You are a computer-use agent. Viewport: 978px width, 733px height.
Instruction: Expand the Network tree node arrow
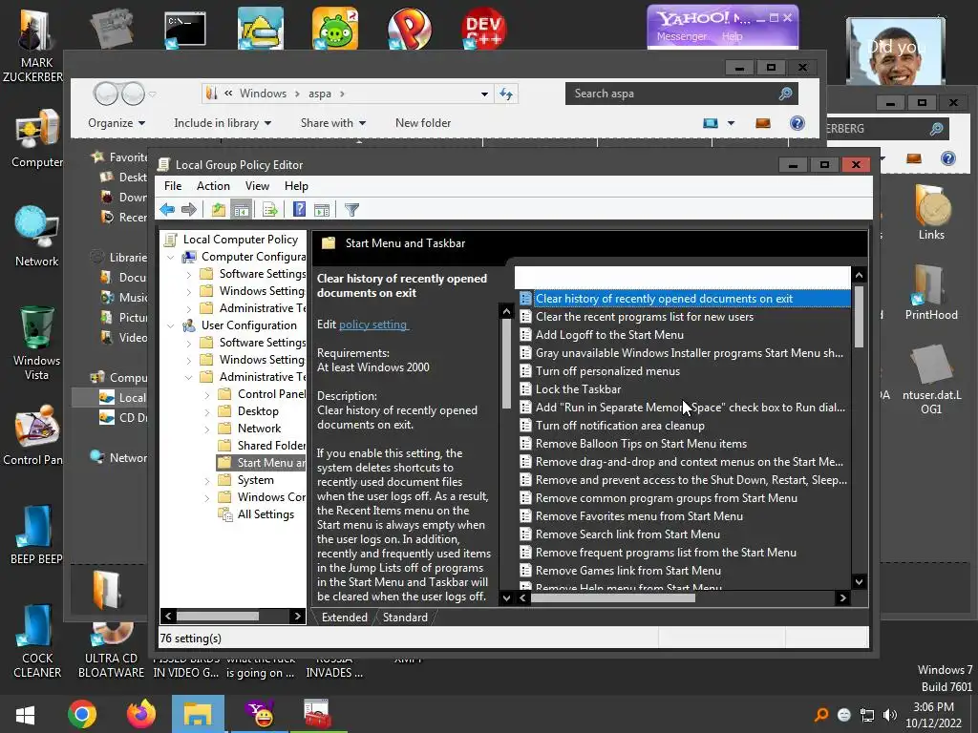click(207, 429)
